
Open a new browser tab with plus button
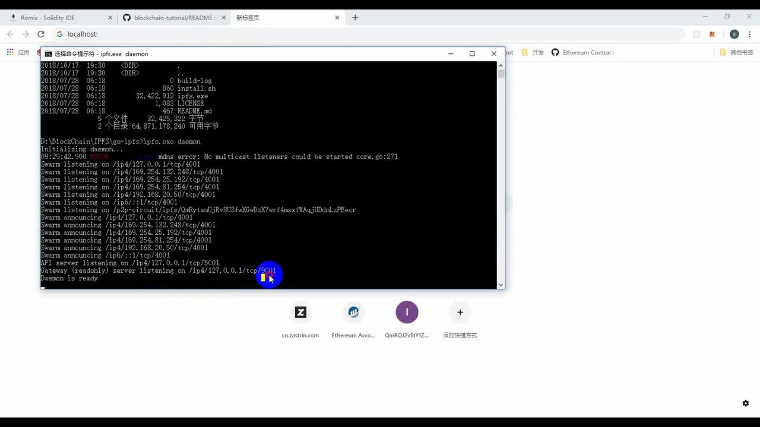355,18
